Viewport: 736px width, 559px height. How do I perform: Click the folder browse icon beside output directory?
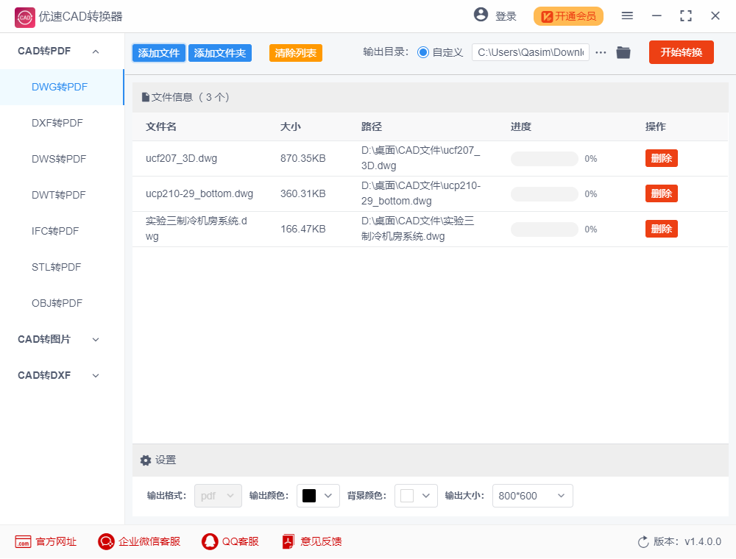(x=623, y=52)
